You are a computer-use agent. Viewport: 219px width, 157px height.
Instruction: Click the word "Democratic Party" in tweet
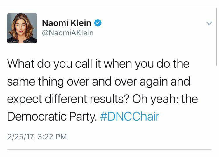point(52,116)
